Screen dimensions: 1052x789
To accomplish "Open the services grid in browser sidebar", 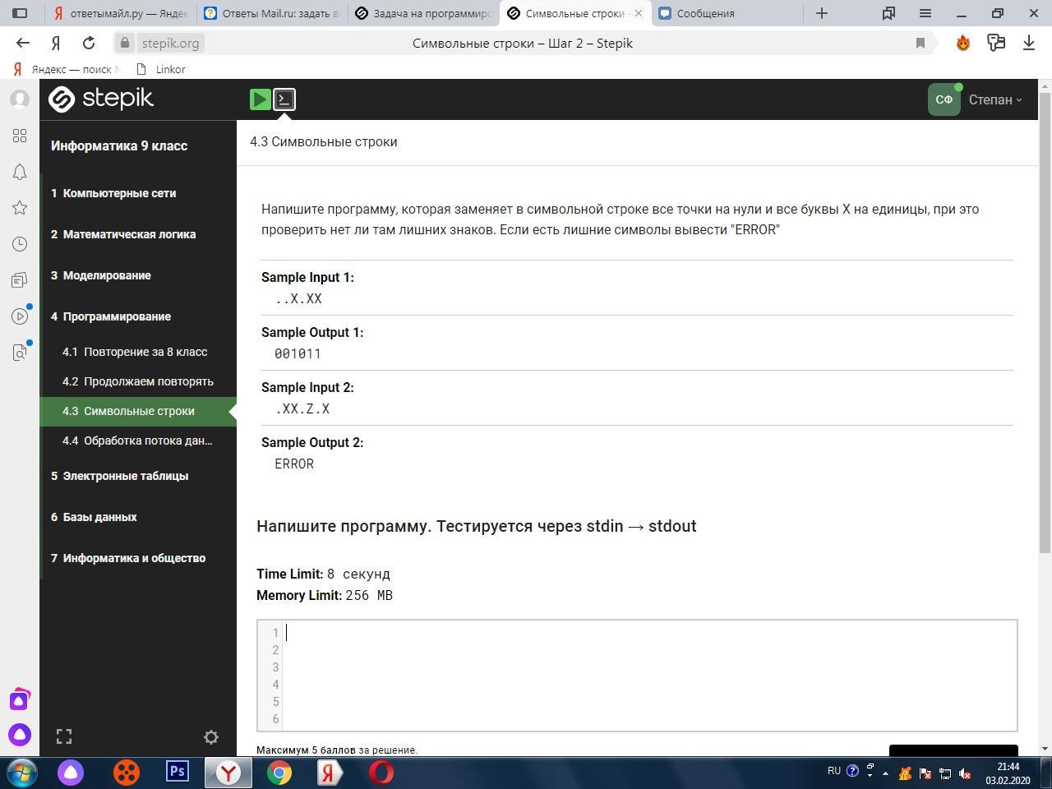I will (20, 136).
